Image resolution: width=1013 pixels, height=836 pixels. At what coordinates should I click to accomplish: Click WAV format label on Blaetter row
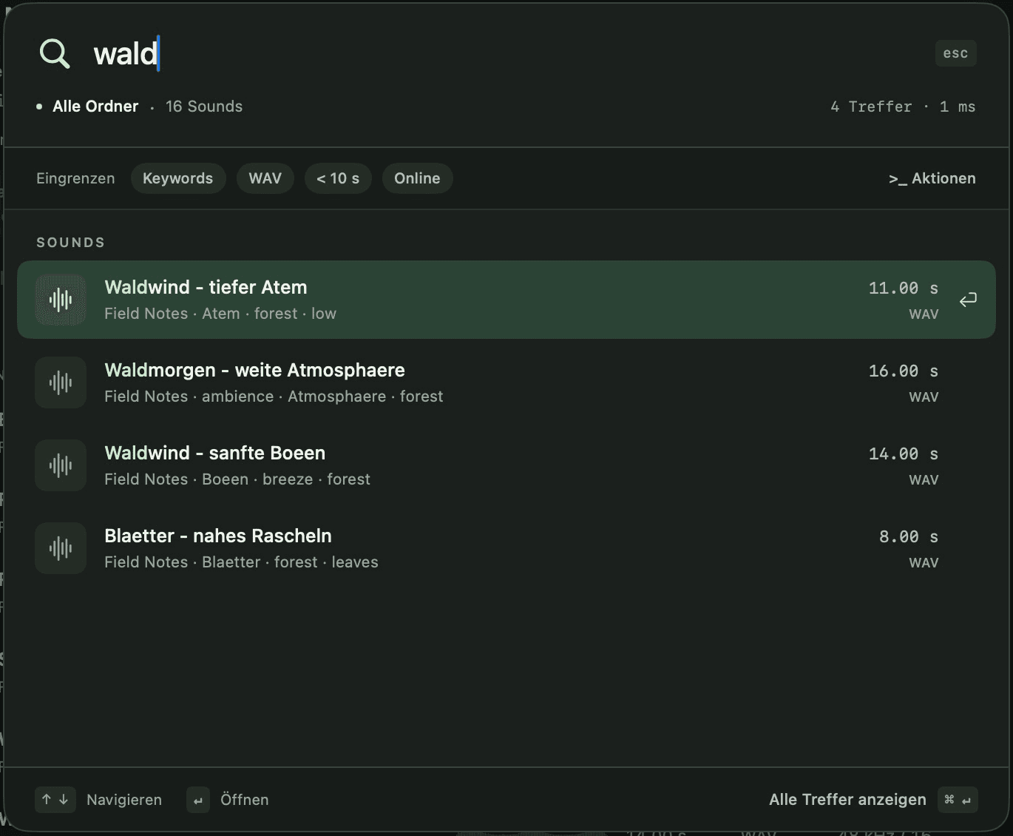924,563
